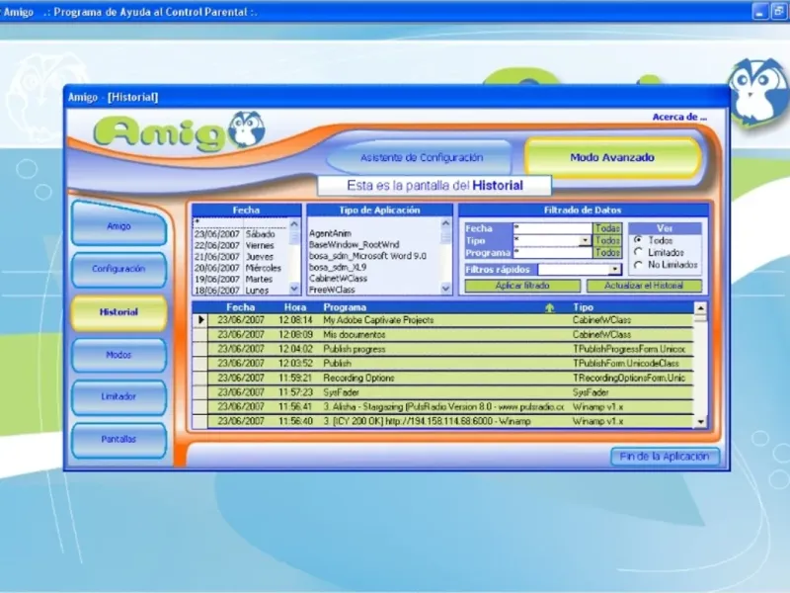
Task: Select the Limitados radio button
Action: click(639, 252)
